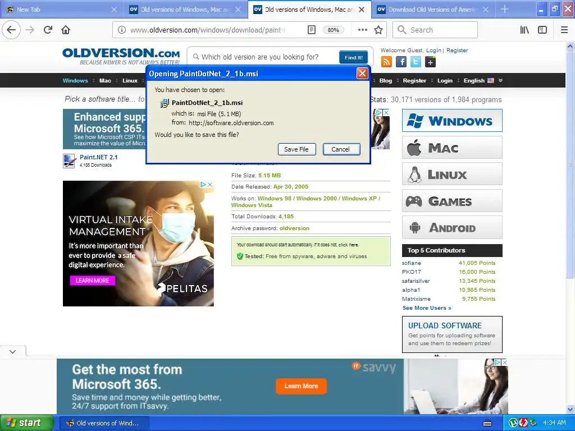Collapse the bottom panel chevron arrow
This screenshot has height=431, width=575.
(x=13, y=352)
